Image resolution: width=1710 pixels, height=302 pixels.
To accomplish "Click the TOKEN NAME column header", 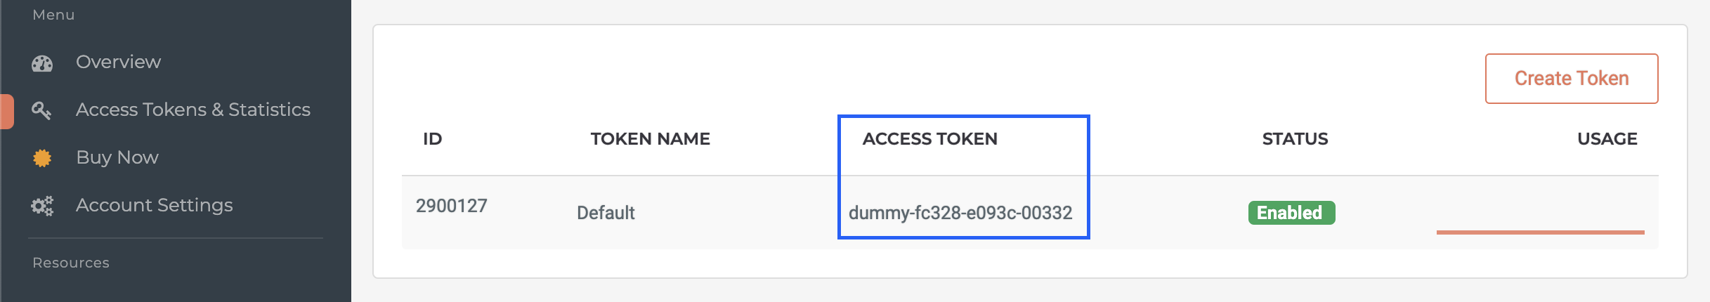I will pos(650,139).
